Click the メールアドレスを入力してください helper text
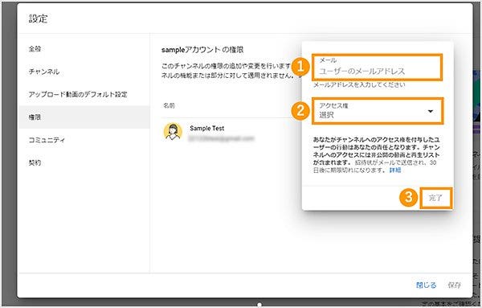 tap(359, 84)
